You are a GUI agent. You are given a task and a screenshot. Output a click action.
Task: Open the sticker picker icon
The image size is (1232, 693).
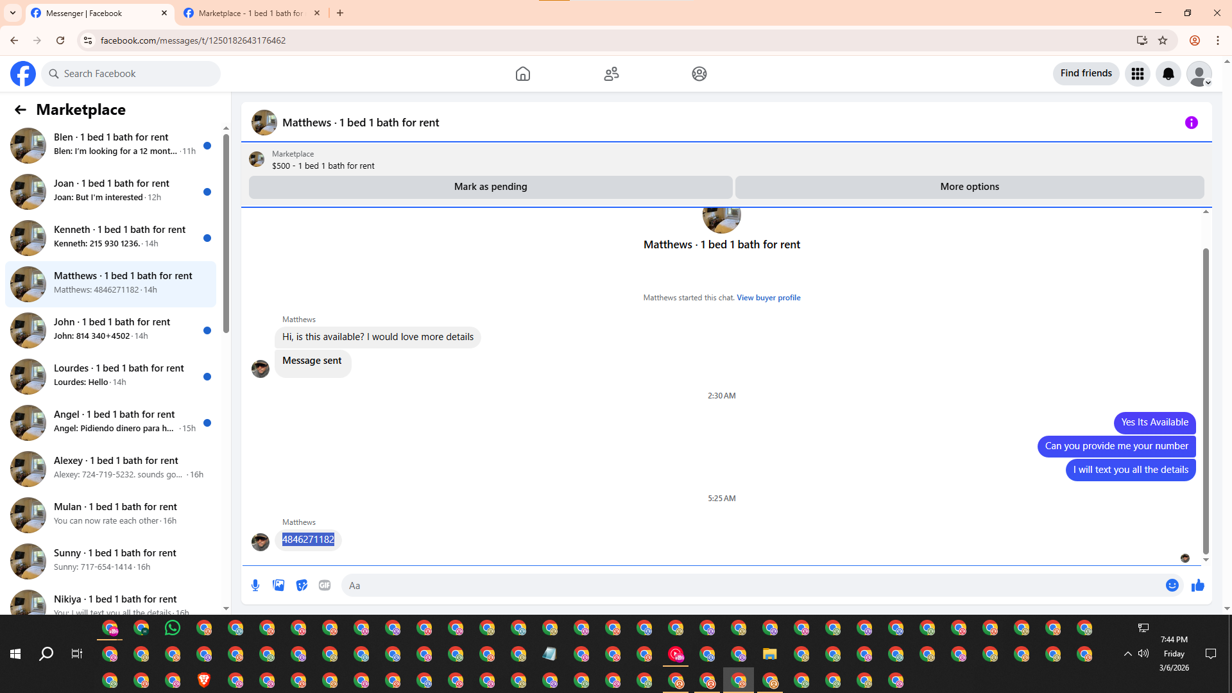pyautogui.click(x=302, y=585)
